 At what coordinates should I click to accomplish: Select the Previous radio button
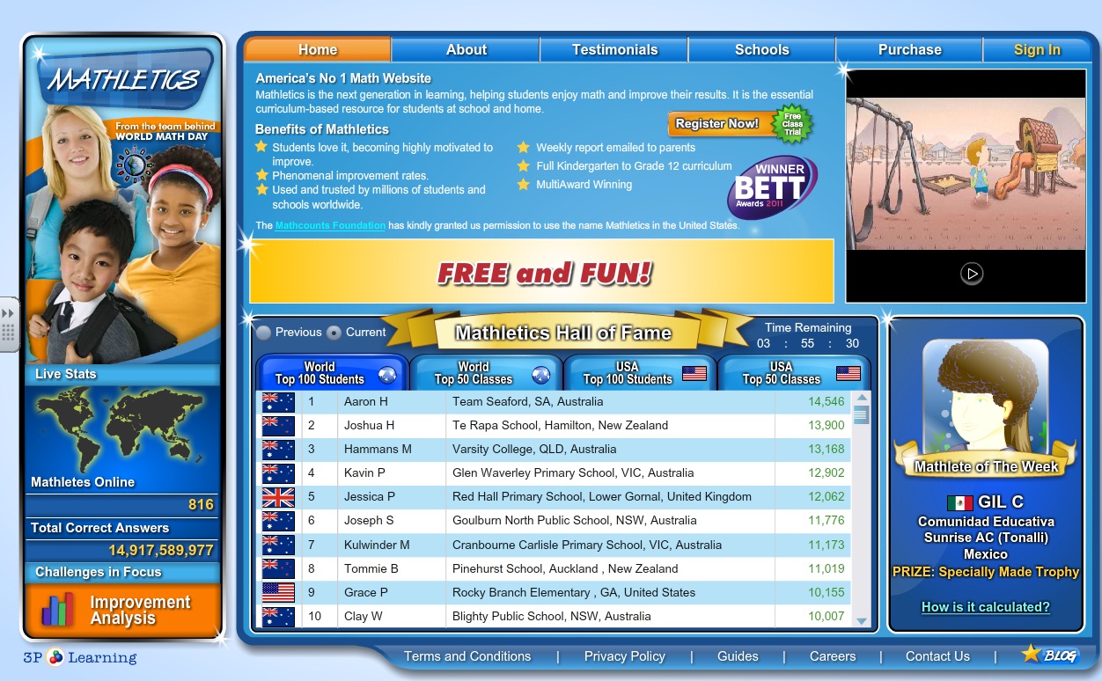263,333
